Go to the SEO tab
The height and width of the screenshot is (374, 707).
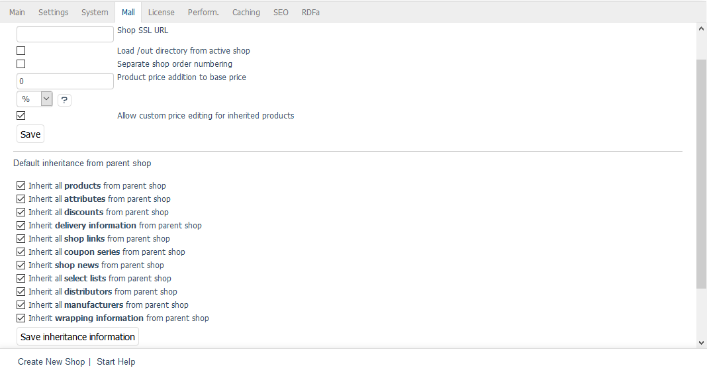pyautogui.click(x=281, y=12)
